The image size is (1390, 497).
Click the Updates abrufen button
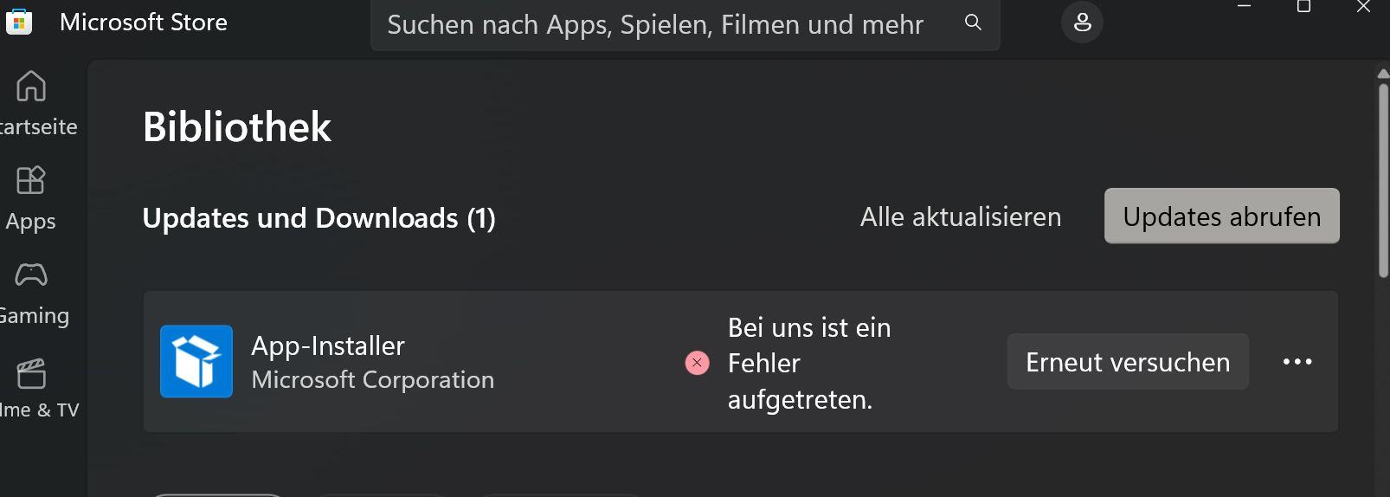(x=1221, y=216)
